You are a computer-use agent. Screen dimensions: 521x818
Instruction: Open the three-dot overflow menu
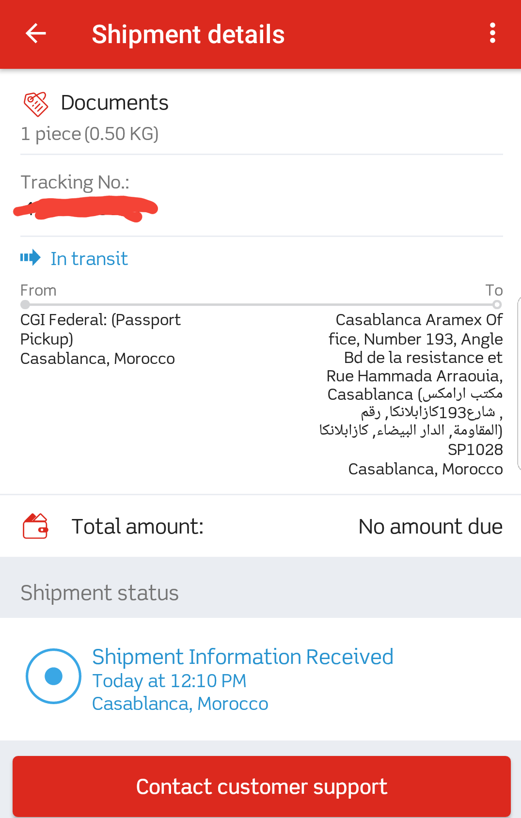pos(492,33)
